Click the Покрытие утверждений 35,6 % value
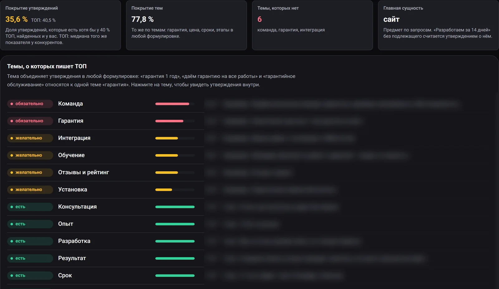 click(x=17, y=19)
